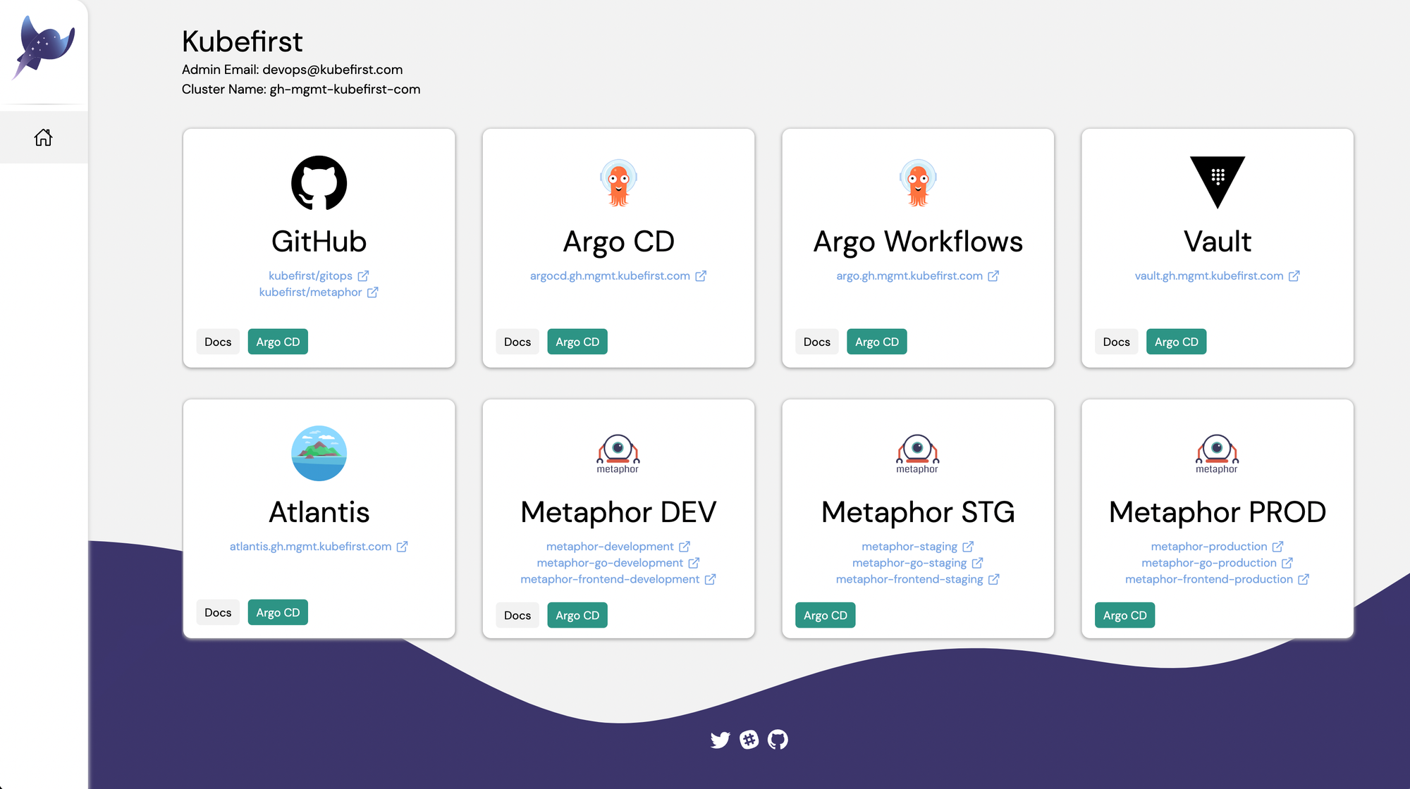Open Docs on the Atlantis card

[218, 612]
